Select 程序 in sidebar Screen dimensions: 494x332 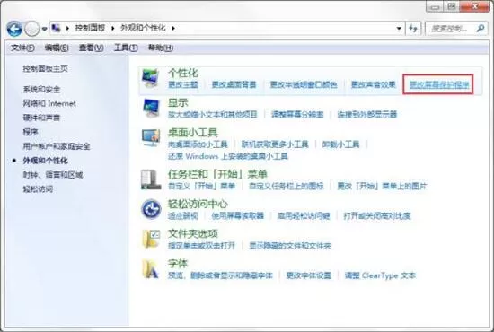tap(31, 132)
